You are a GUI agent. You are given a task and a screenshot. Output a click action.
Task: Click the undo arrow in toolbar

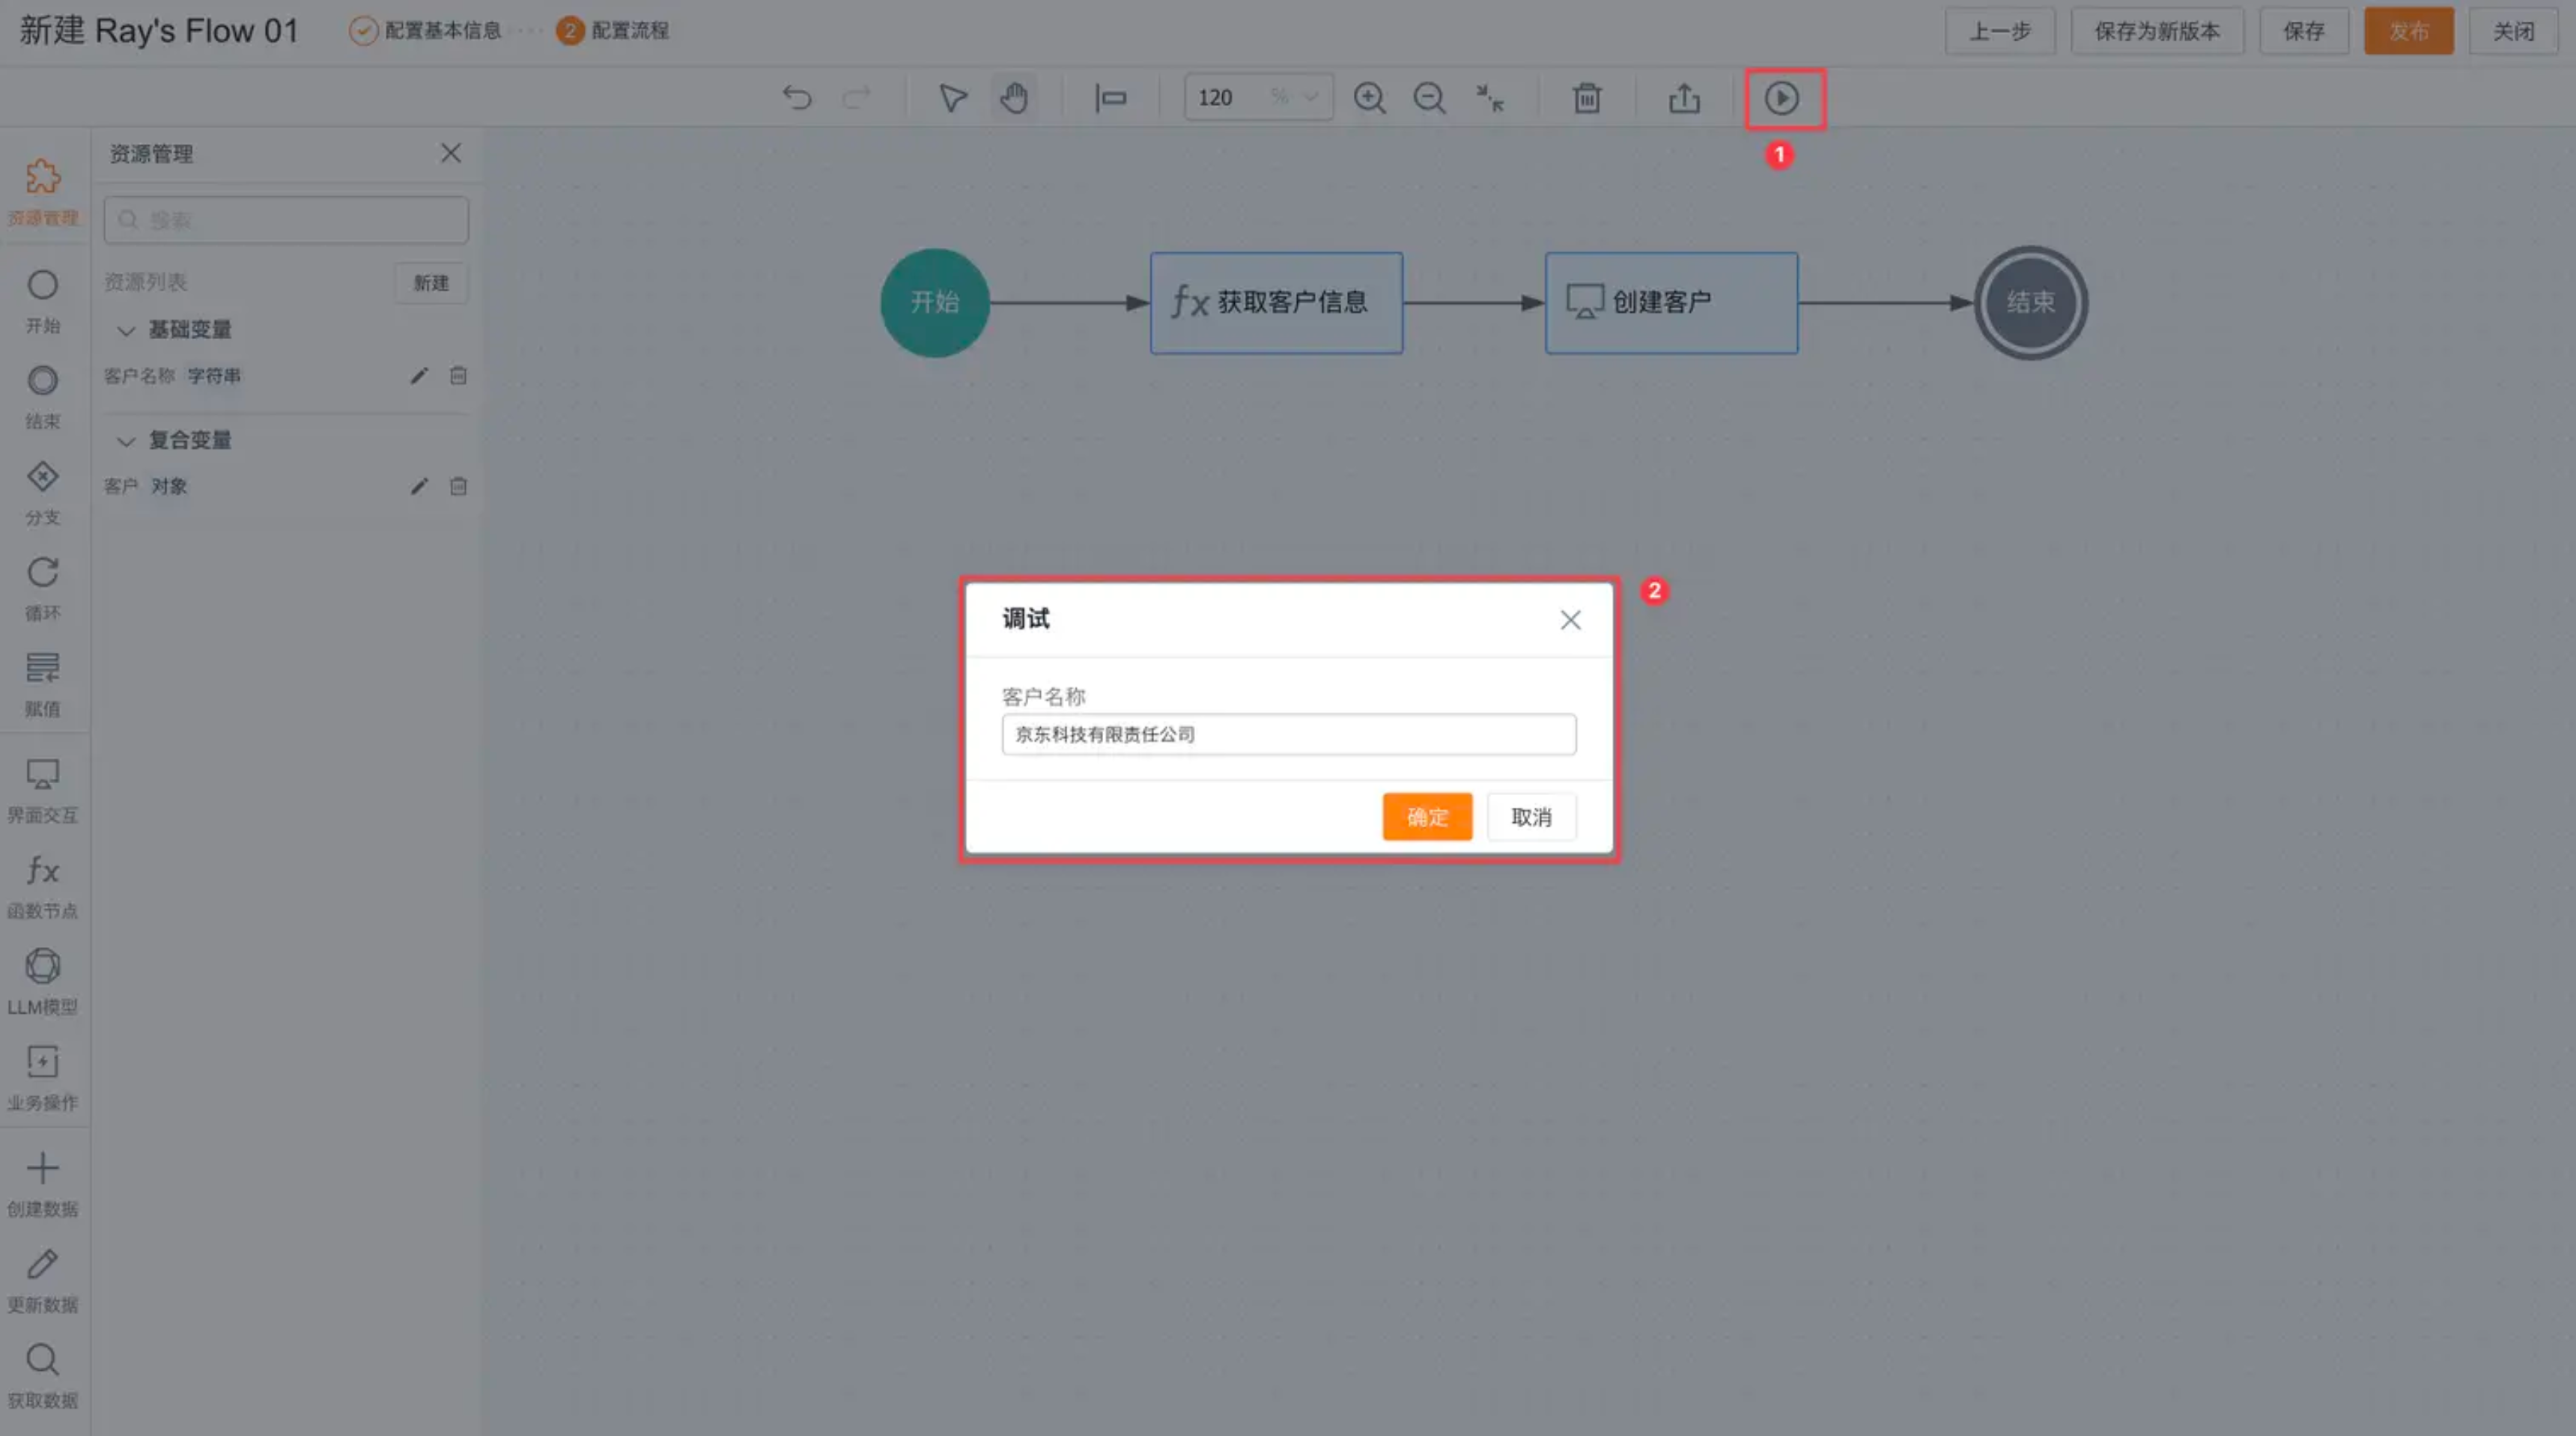[797, 98]
